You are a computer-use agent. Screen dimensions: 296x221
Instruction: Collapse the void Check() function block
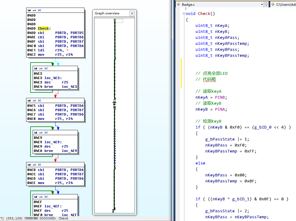click(184, 14)
